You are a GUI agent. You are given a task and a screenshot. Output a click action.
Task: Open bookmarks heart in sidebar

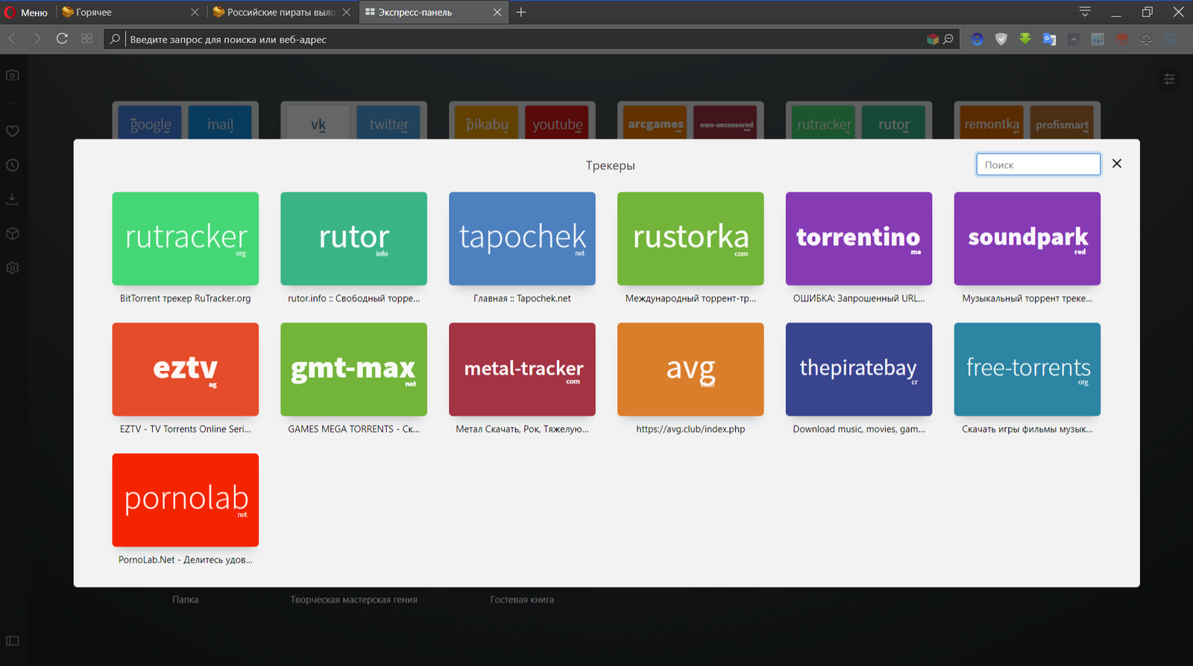coord(13,131)
